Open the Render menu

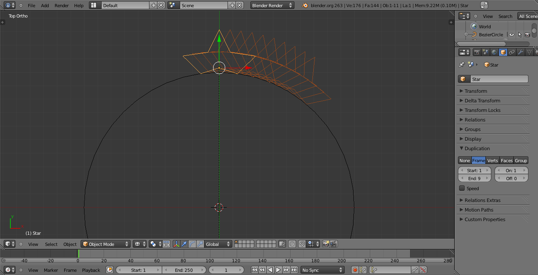coord(62,5)
